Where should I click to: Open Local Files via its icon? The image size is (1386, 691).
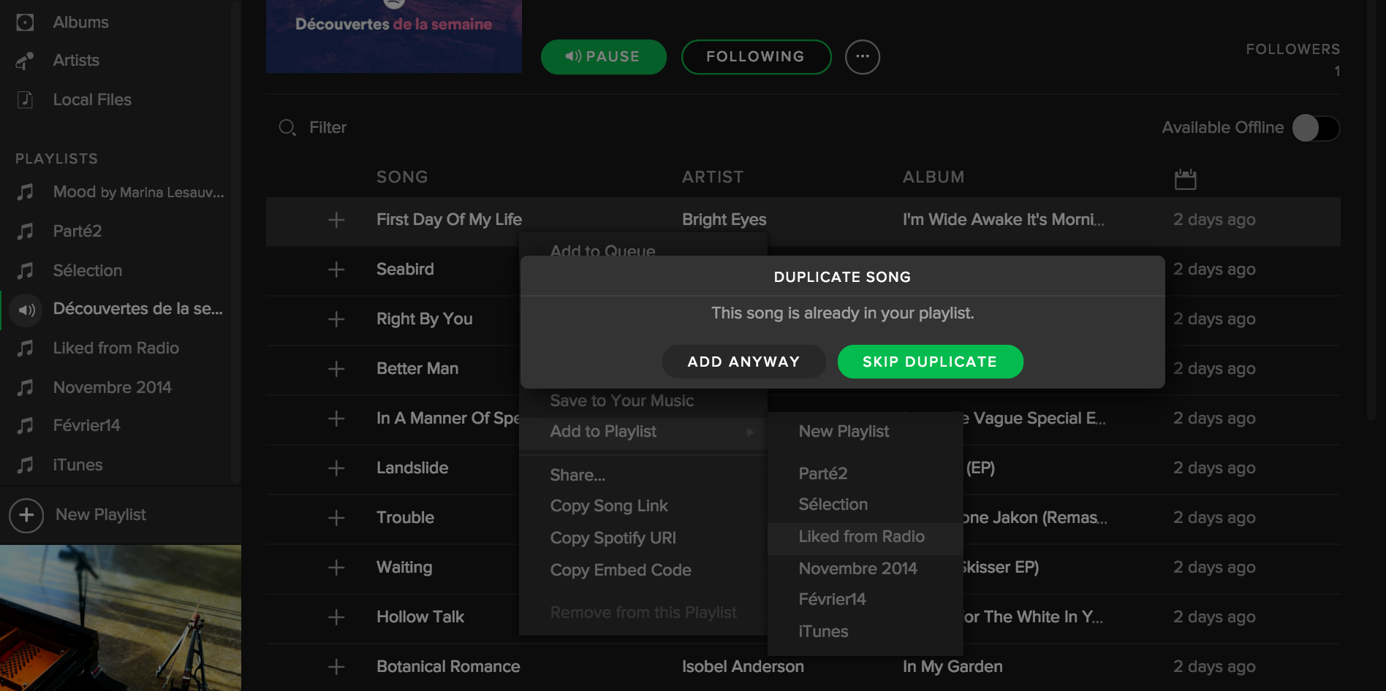pyautogui.click(x=25, y=99)
